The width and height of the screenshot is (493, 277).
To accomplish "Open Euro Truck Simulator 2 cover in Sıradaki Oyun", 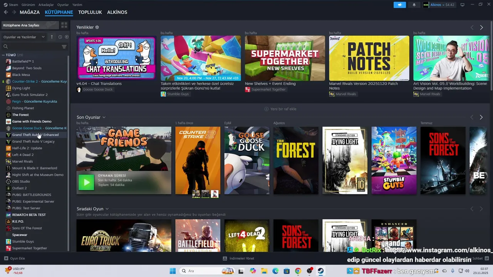I will (124, 235).
